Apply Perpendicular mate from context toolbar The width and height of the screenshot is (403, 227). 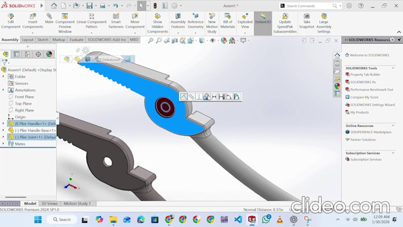pos(199,97)
